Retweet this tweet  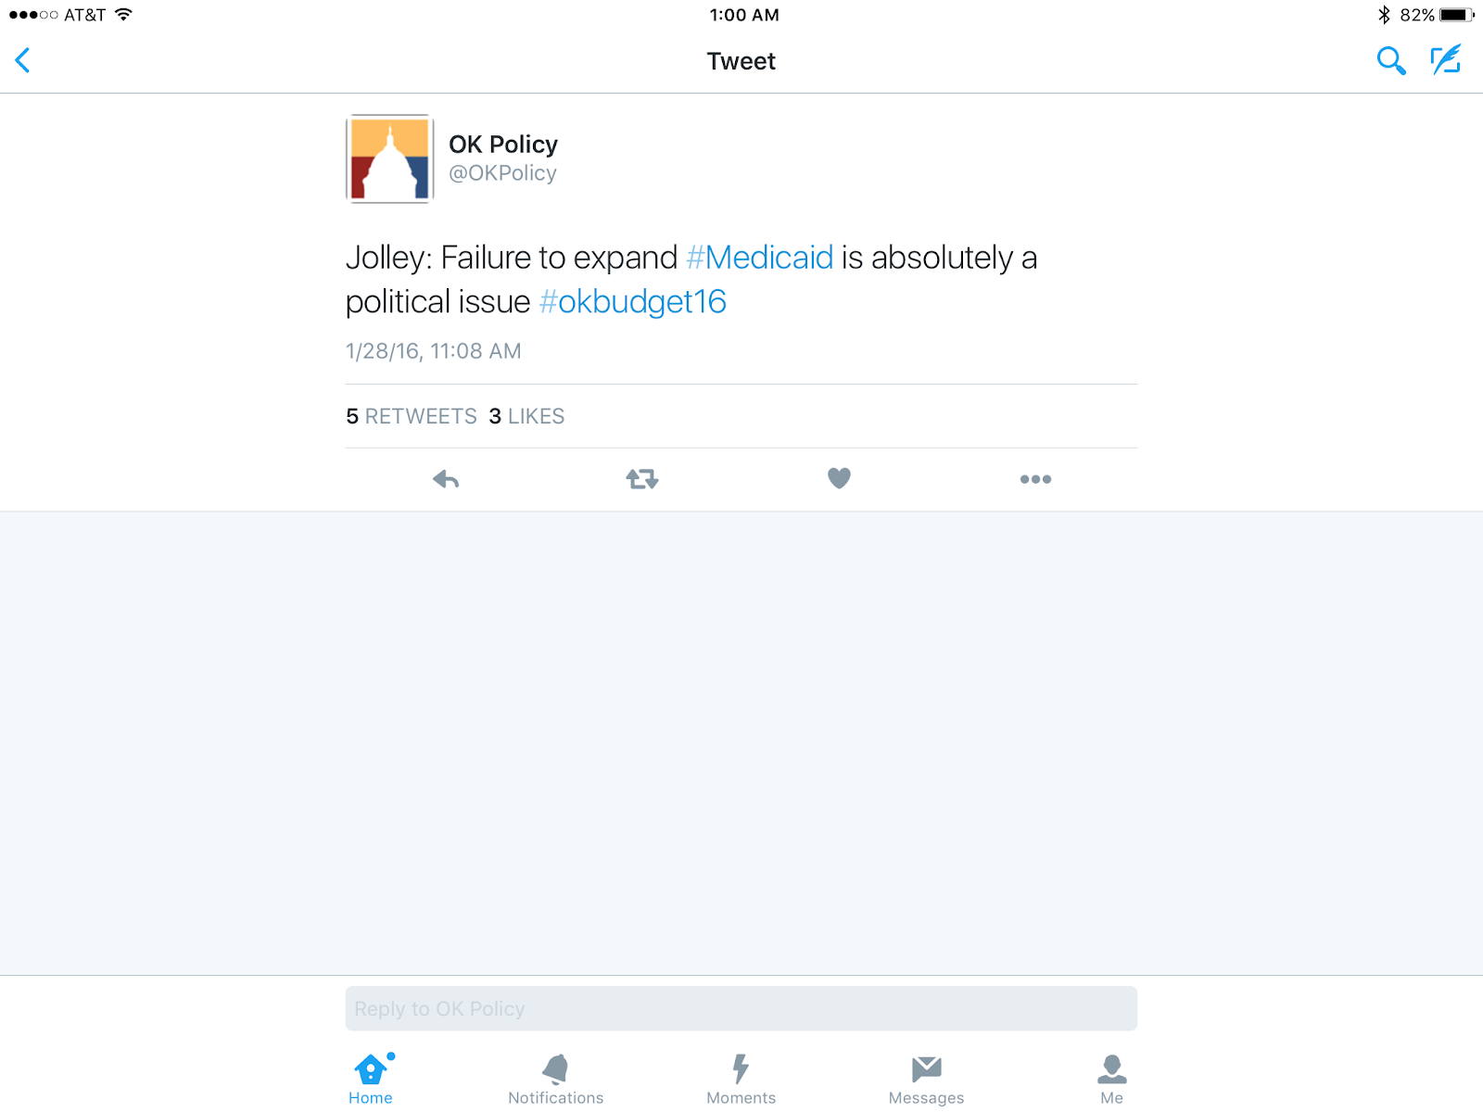pyautogui.click(x=641, y=479)
